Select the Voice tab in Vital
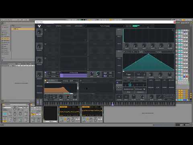This screenshot has width=193, height=145. pos(49,26)
